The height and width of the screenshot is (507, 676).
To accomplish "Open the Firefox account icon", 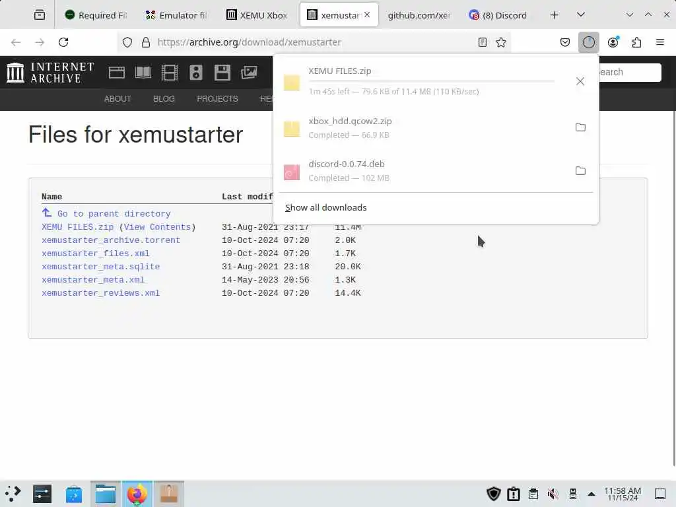I will coord(613,42).
